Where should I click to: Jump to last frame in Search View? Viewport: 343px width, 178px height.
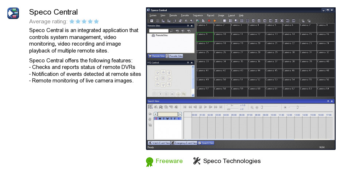[x=221, y=107]
